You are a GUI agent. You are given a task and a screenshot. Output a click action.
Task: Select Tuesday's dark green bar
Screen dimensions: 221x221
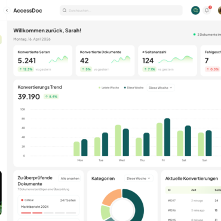coord(105,144)
